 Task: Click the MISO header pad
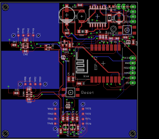pos(133,68)
